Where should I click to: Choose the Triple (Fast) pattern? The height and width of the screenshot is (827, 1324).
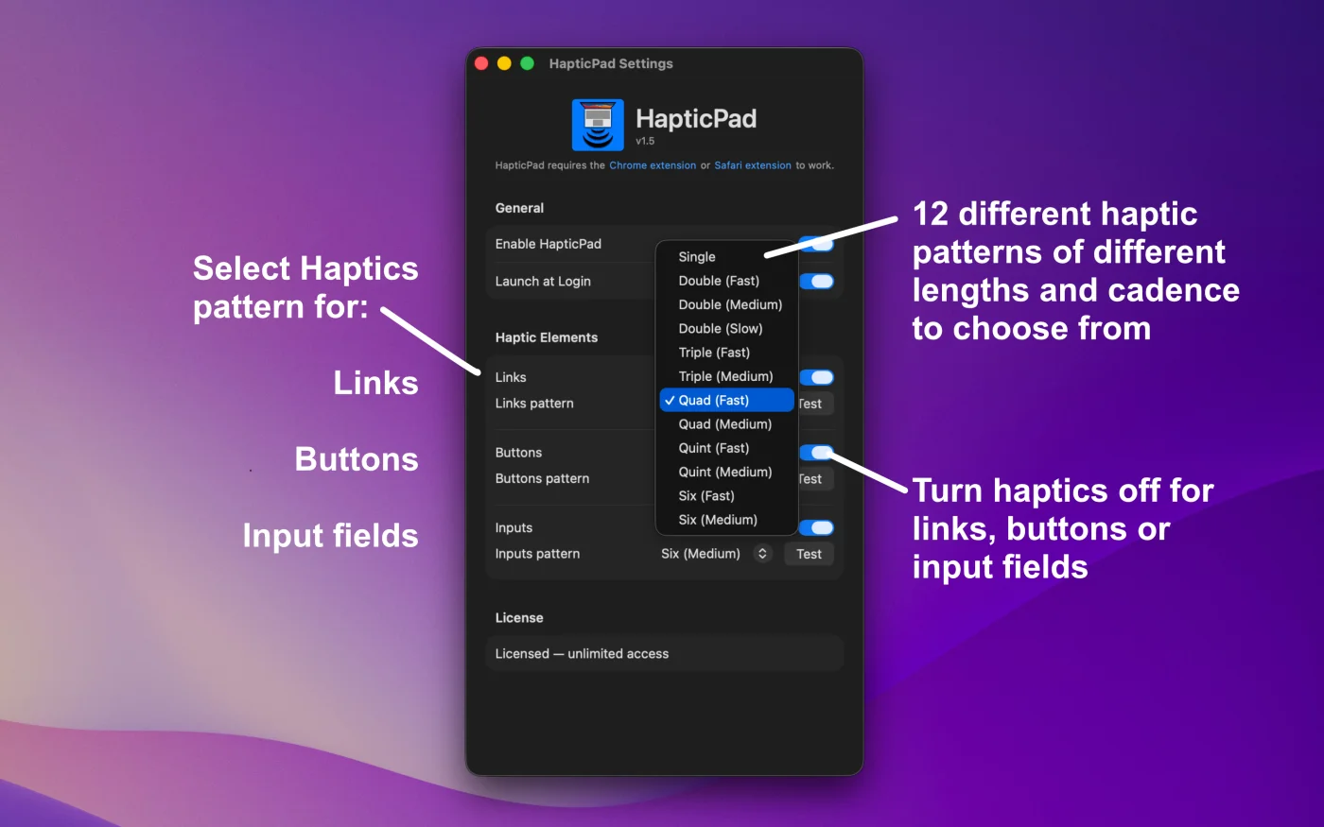[x=727, y=353]
